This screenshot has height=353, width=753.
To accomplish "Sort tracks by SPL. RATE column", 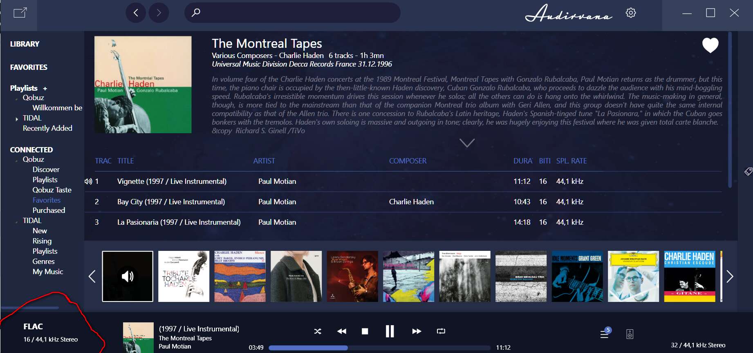I will (571, 161).
